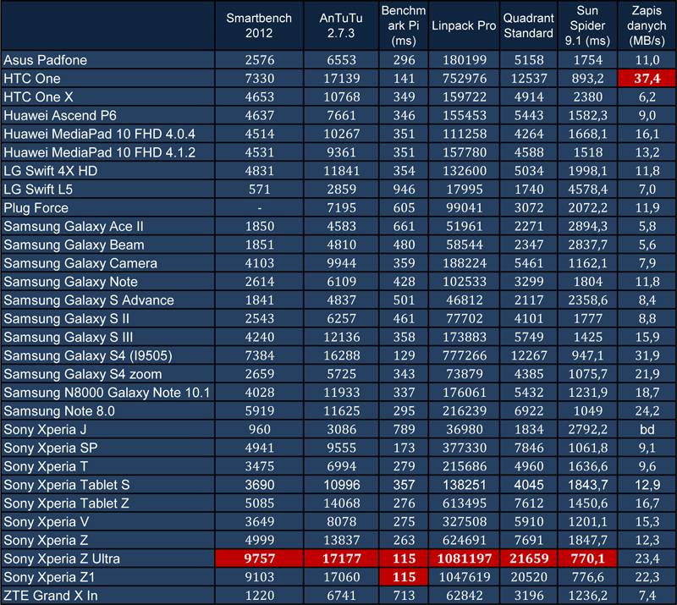Click the dash in Plug Force row
This screenshot has height=605, width=677.
point(260,208)
